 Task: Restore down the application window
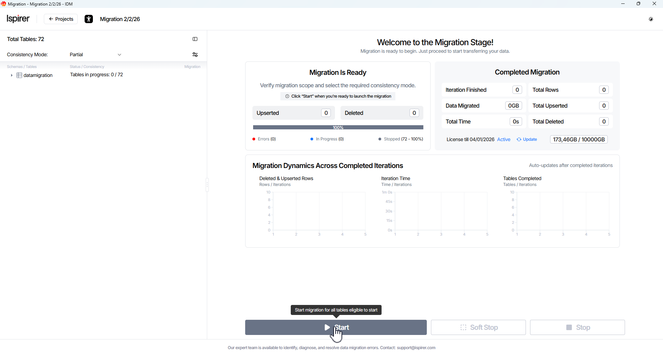(638, 4)
